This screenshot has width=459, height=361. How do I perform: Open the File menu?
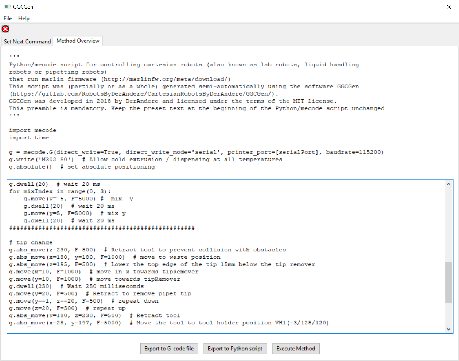click(8, 18)
